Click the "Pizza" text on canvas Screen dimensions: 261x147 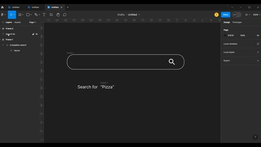tap(107, 87)
